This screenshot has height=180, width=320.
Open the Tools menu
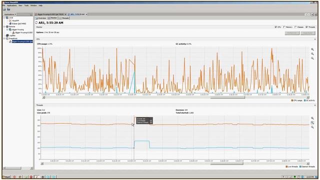coord(26,5)
